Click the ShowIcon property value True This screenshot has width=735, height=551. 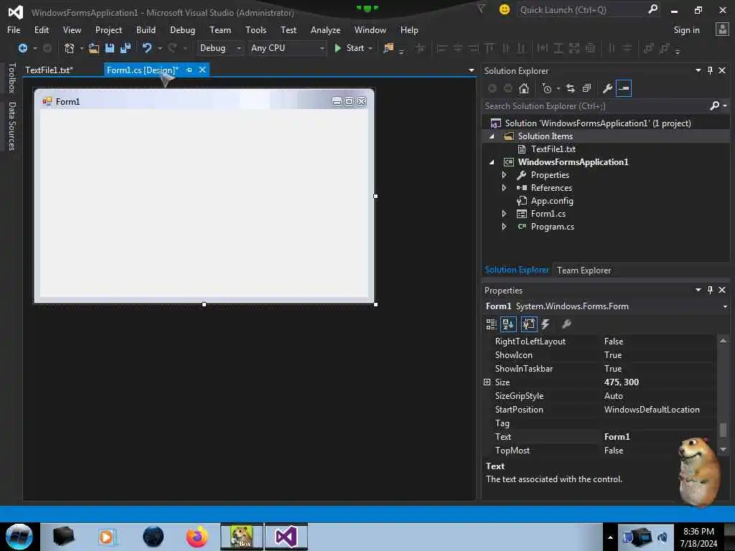(613, 355)
